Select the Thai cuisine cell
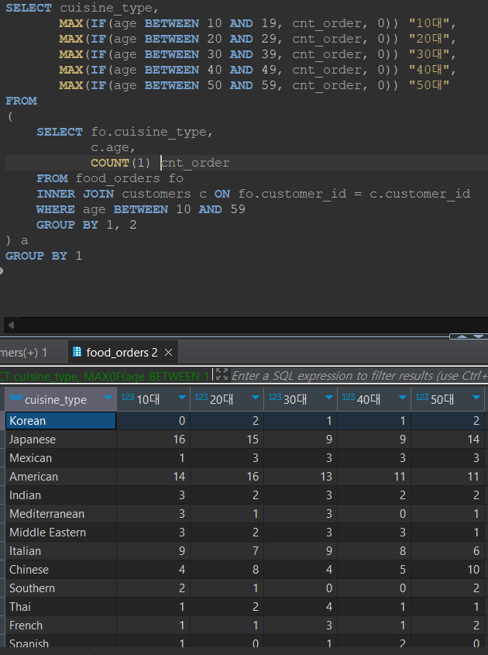Viewport: 488px width, 655px height. tap(61, 607)
